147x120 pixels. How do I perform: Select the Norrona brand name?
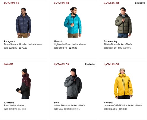[x=108, y=103]
